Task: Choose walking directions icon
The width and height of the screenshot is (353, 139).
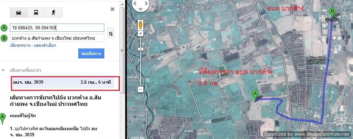Action: coord(53,12)
